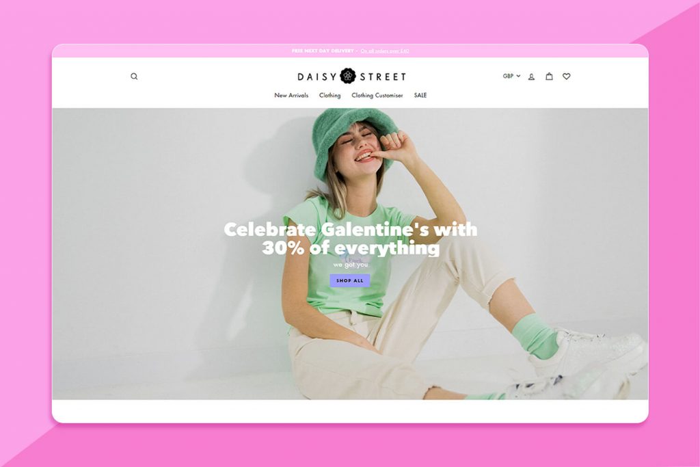
Task: Click the Celebrate Galentine's headline
Action: click(x=351, y=239)
